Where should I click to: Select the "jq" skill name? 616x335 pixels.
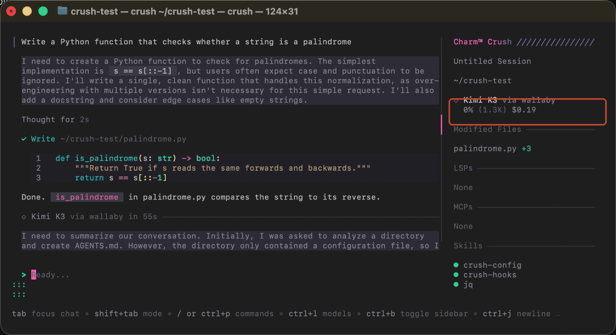468,285
